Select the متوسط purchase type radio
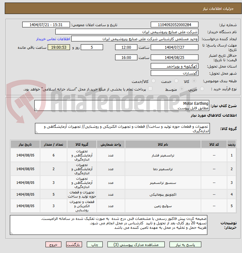 [182, 89]
